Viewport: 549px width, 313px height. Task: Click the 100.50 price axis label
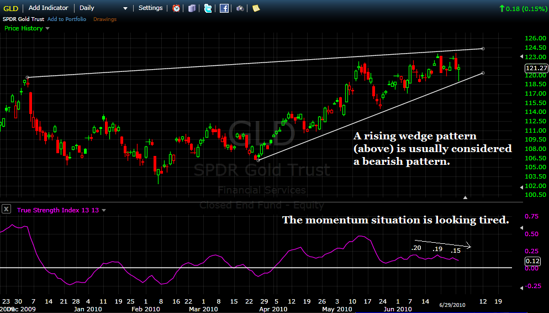[x=536, y=195]
